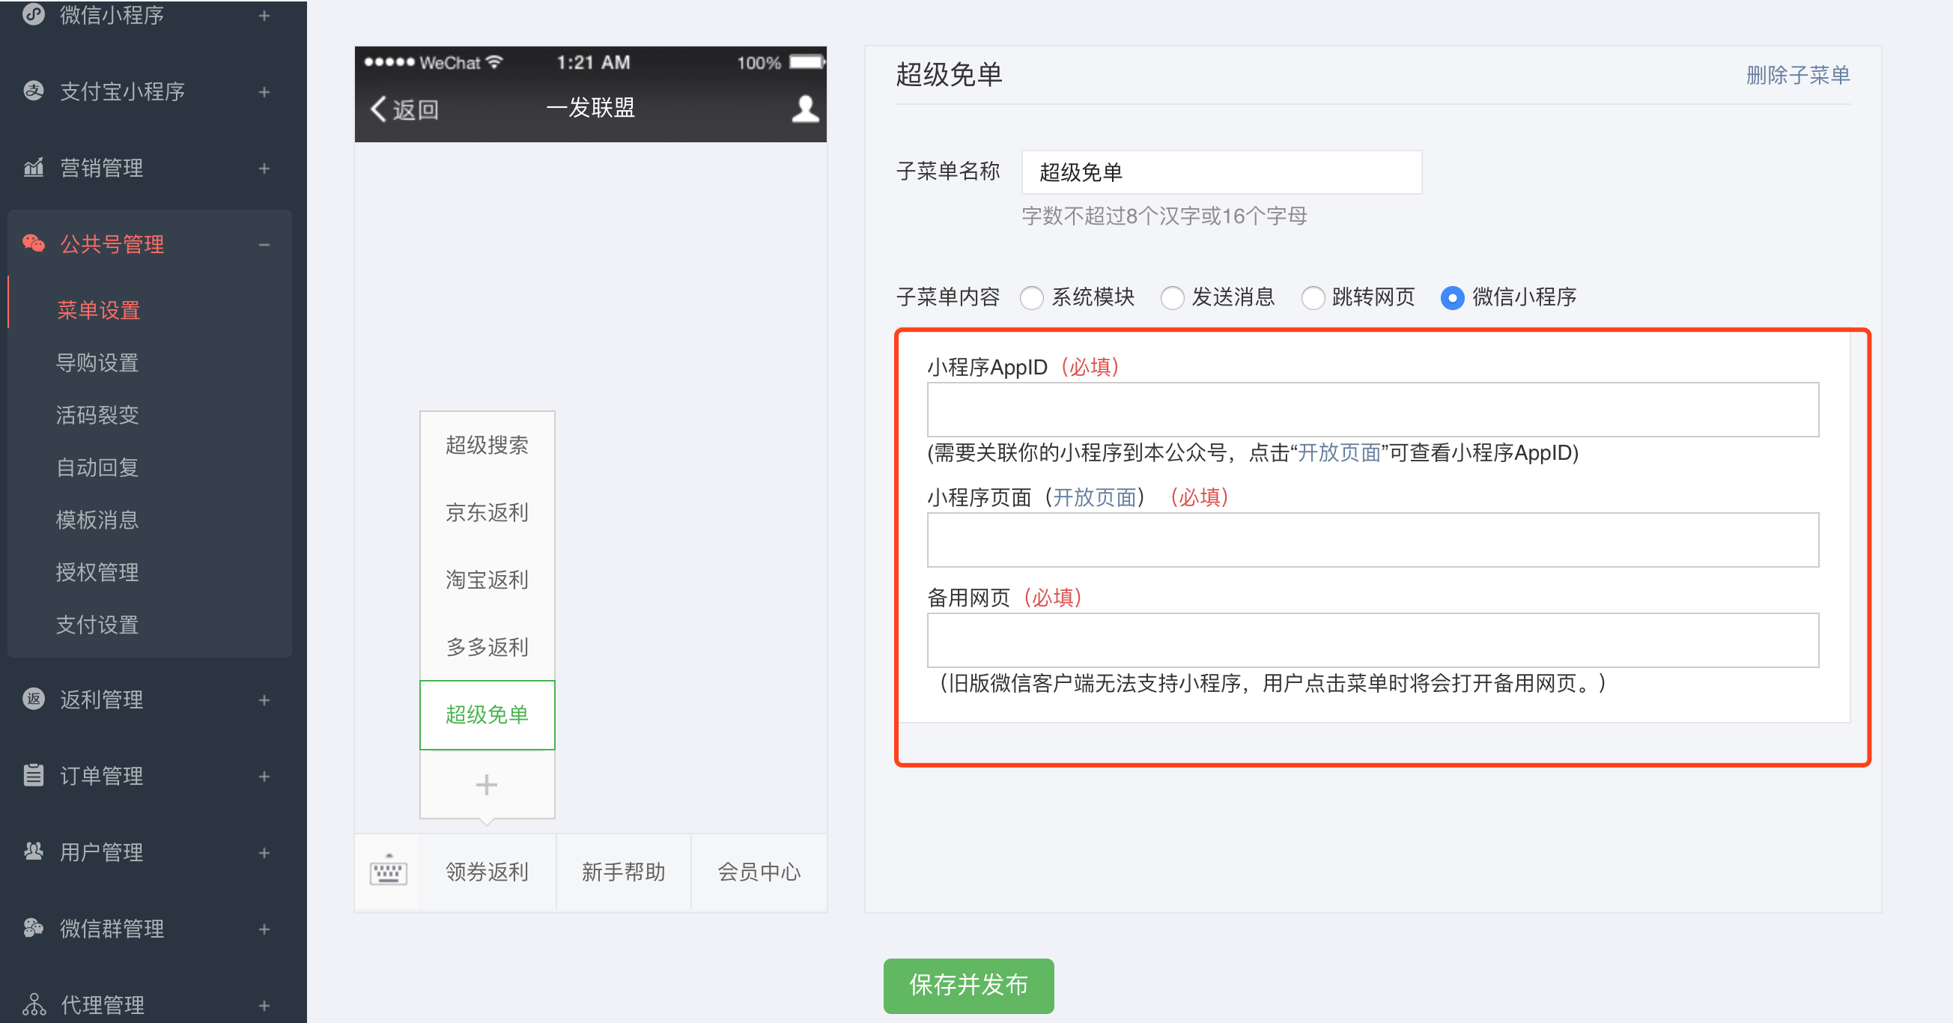Select the 发送消息 radio option
The width and height of the screenshot is (1953, 1023).
pyautogui.click(x=1171, y=297)
